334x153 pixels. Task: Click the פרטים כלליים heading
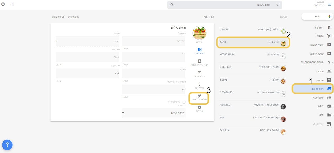pyautogui.click(x=178, y=28)
